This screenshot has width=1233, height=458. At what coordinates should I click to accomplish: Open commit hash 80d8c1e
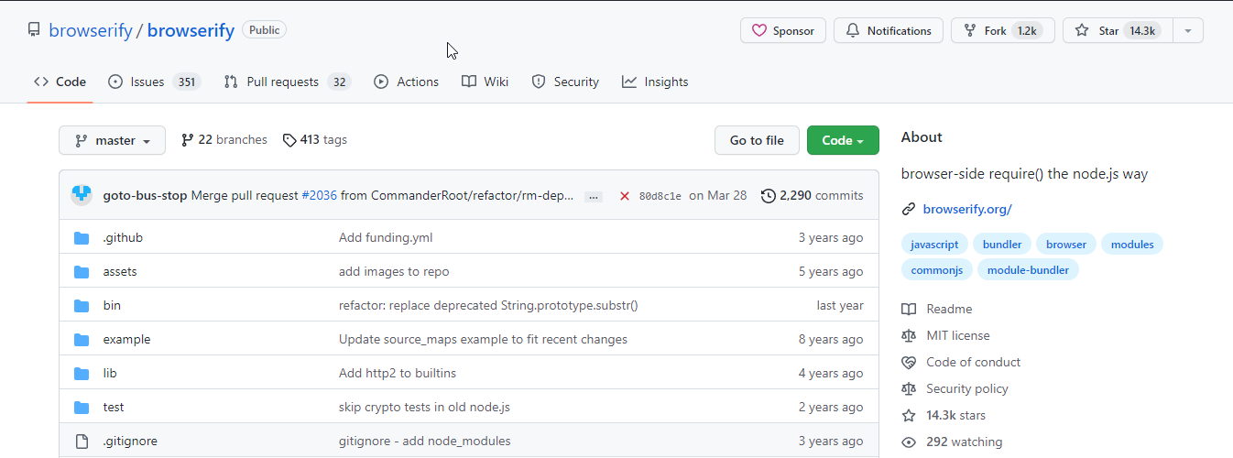point(660,196)
